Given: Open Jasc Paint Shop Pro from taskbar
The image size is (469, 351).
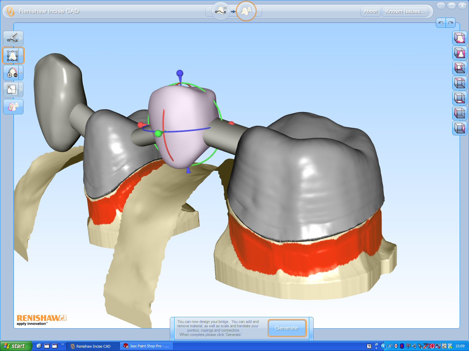Looking at the screenshot, I should coord(146,346).
